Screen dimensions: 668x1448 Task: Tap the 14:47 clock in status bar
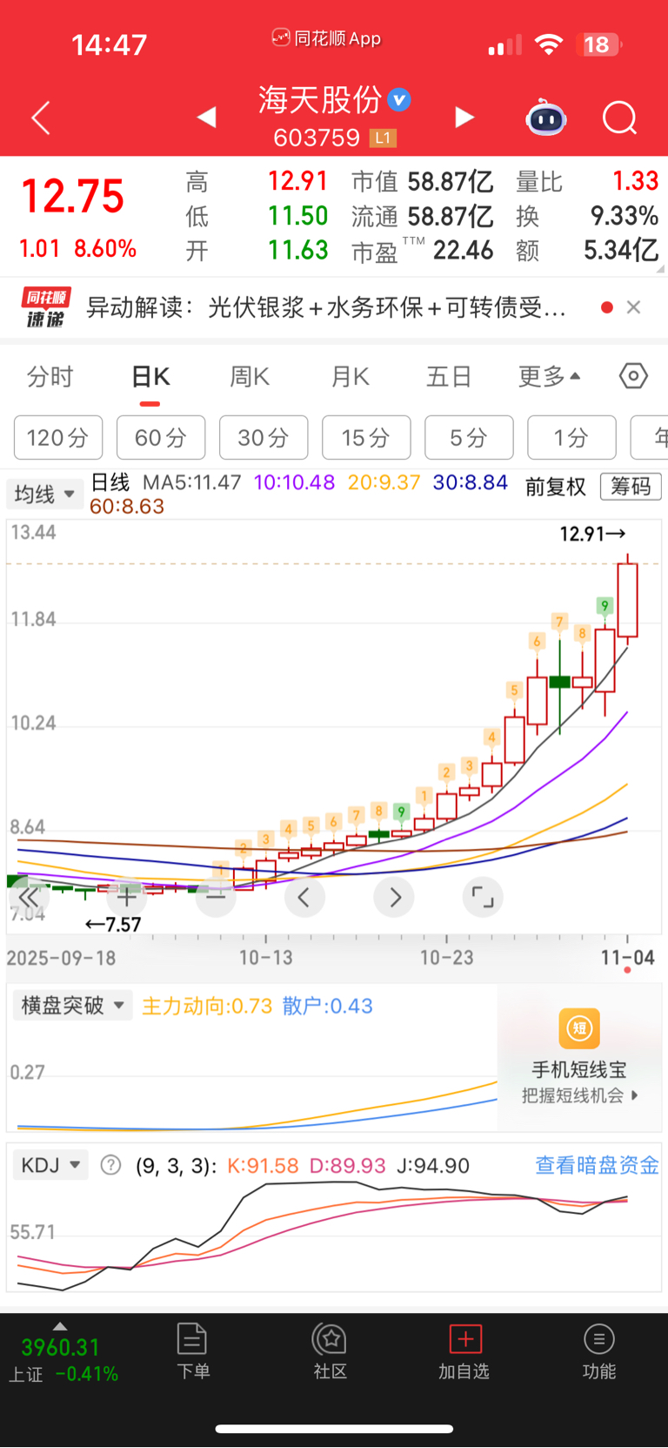click(x=110, y=44)
